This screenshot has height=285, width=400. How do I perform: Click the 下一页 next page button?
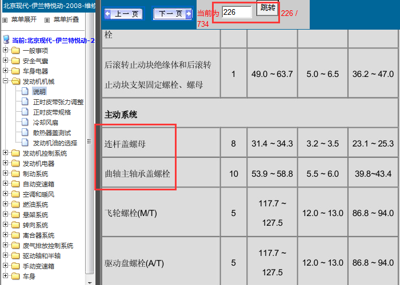173,14
